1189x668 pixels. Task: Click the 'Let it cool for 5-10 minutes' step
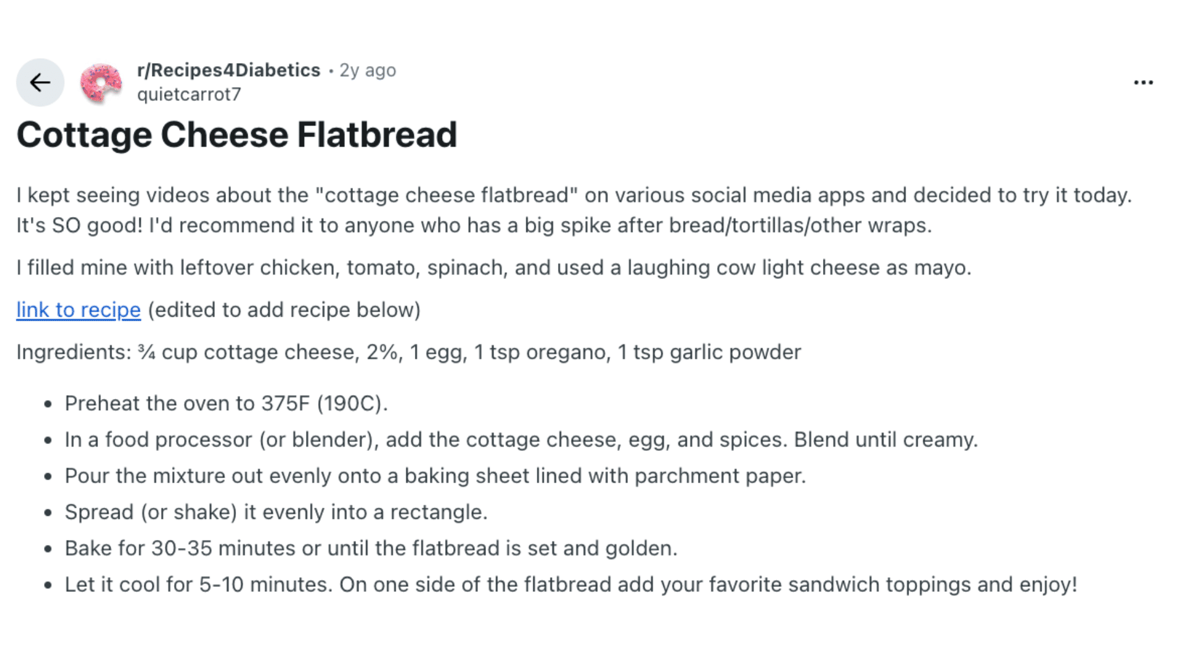[570, 584]
